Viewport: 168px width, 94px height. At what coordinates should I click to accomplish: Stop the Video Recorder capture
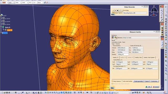coord(118,10)
